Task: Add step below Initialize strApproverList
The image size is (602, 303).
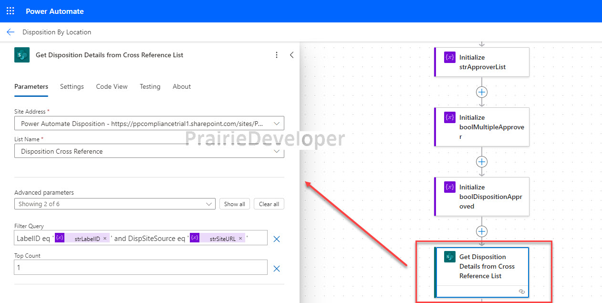Action: [x=482, y=92]
